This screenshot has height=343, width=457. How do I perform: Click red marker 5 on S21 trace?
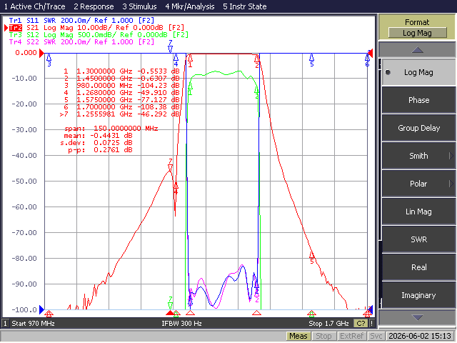point(311,258)
